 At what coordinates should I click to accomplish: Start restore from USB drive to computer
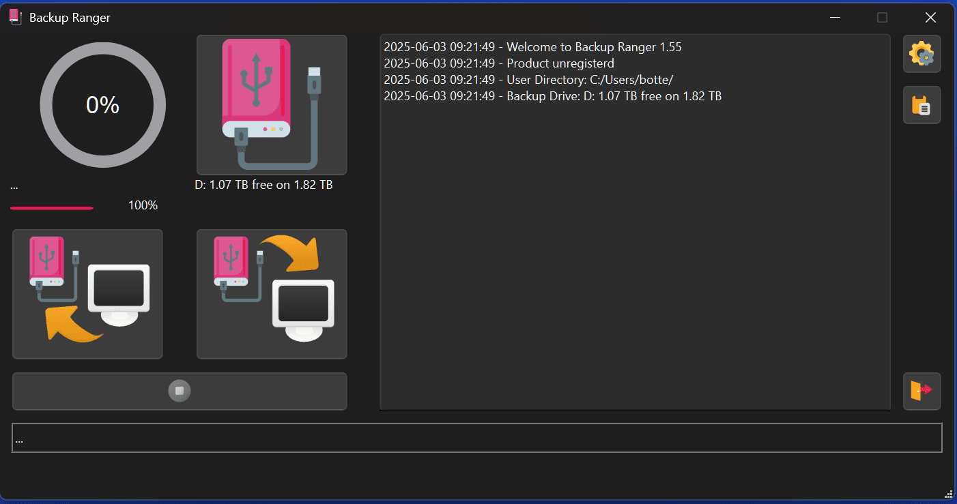[272, 294]
